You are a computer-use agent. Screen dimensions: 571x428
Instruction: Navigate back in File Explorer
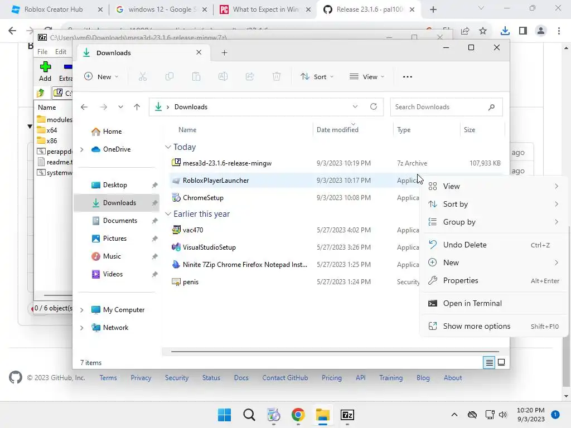pyautogui.click(x=84, y=106)
